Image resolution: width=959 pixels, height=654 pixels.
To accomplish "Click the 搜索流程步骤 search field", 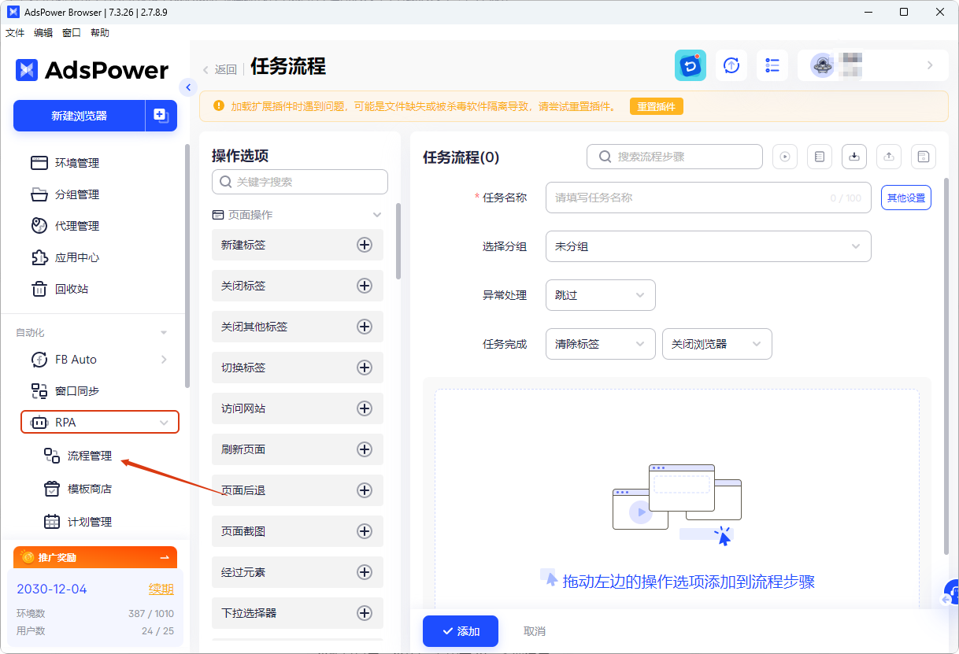I will 675,157.
